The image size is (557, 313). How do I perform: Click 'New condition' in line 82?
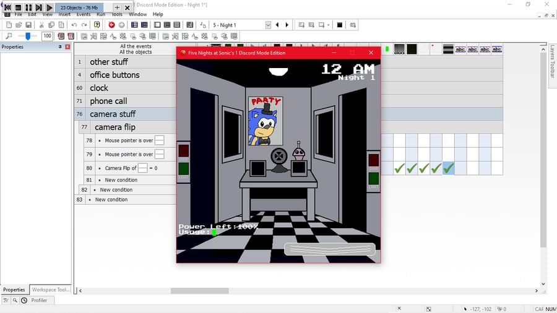pos(116,190)
